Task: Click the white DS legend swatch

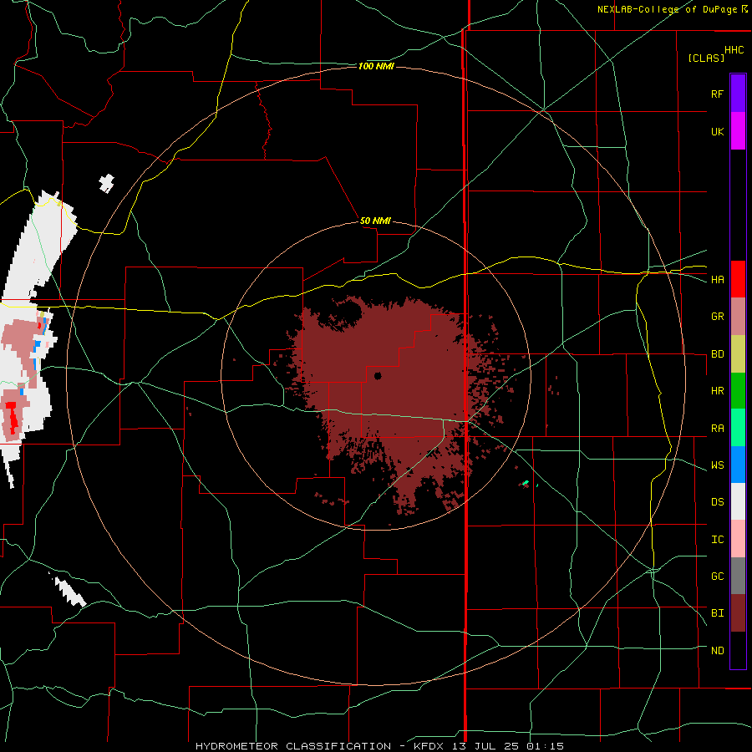Action: coord(738,501)
